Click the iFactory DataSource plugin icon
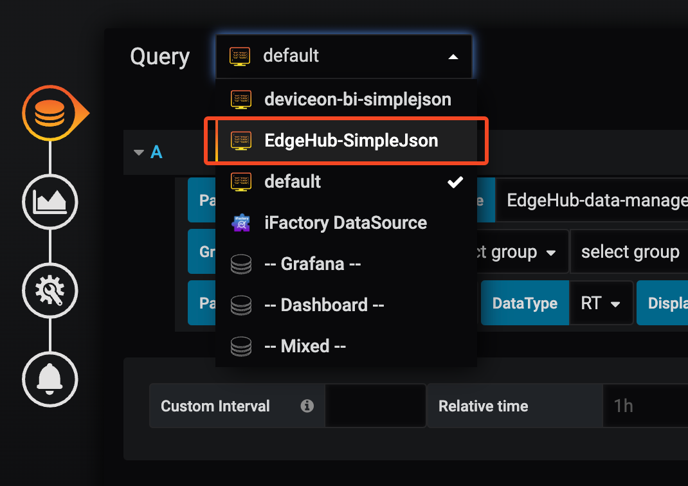 (x=240, y=223)
